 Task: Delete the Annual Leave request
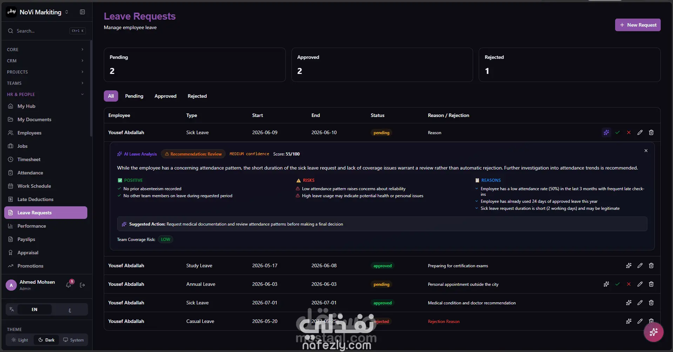coord(651,284)
